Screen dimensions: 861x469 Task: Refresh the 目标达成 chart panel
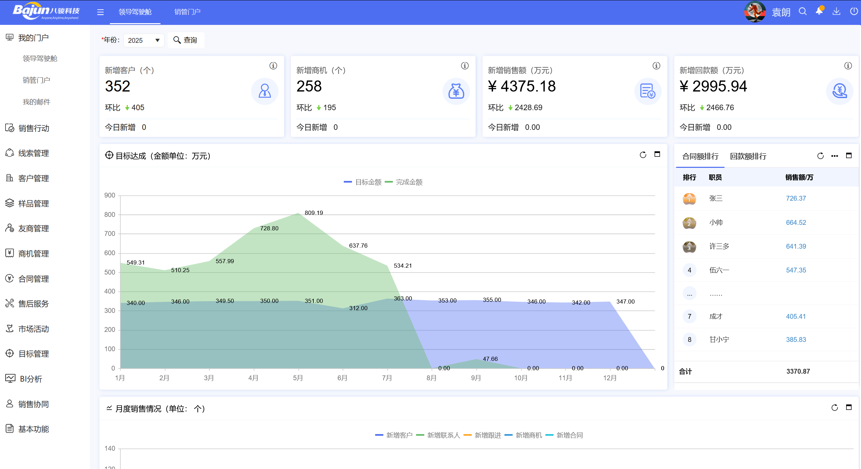[x=643, y=155]
